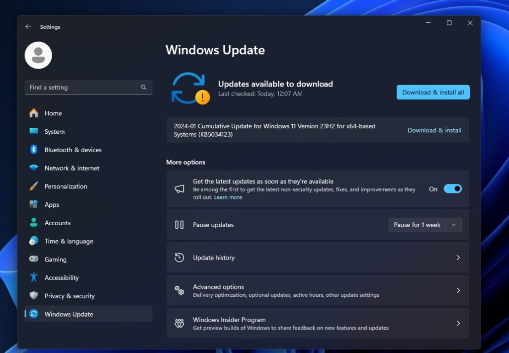
Task: Open the Pause updates duration dropdown
Action: (453, 225)
